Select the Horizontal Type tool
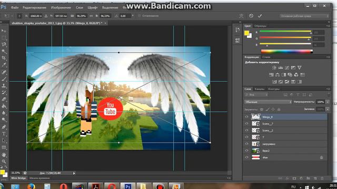The width and height of the screenshot is (337, 189). (4, 134)
